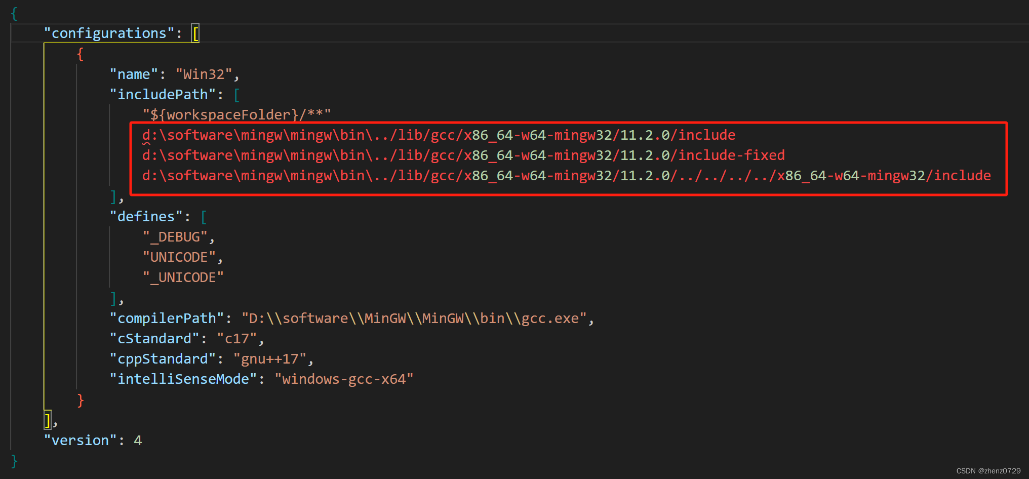
Task: Click path line ending x86_64-w64-mingw32/include
Action: tap(566, 176)
